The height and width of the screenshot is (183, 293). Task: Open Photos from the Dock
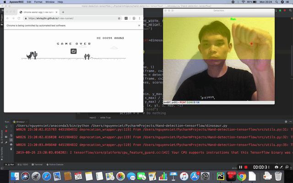[120, 176]
